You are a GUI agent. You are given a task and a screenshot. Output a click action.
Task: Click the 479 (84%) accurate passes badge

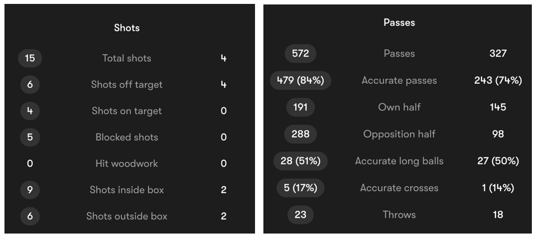[300, 80]
